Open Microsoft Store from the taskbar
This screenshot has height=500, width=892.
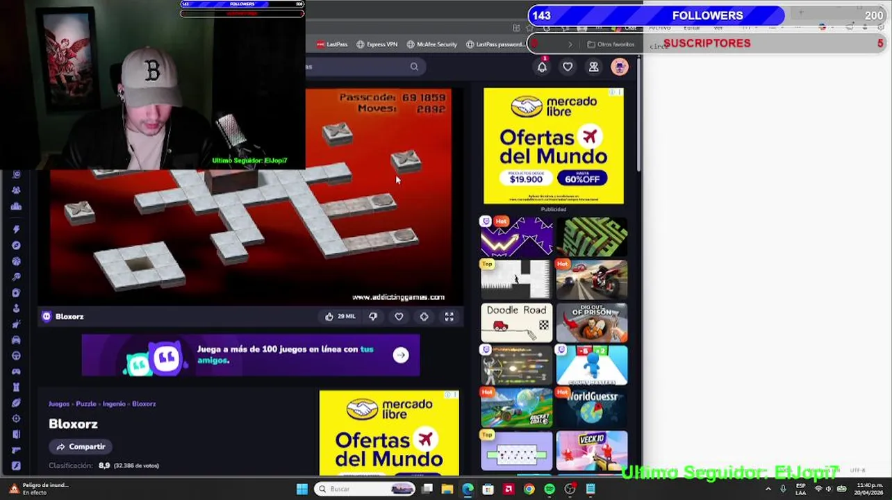pos(488,489)
